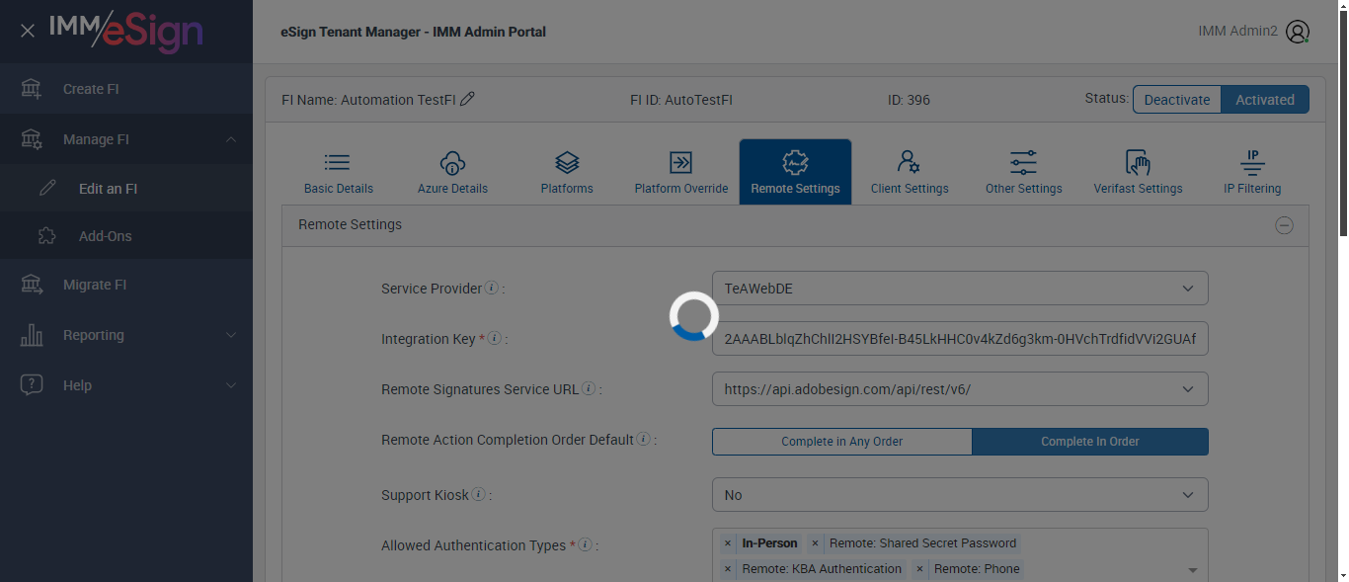Click the ID: 396 text
The width and height of the screenshot is (1349, 582).
[909, 100]
